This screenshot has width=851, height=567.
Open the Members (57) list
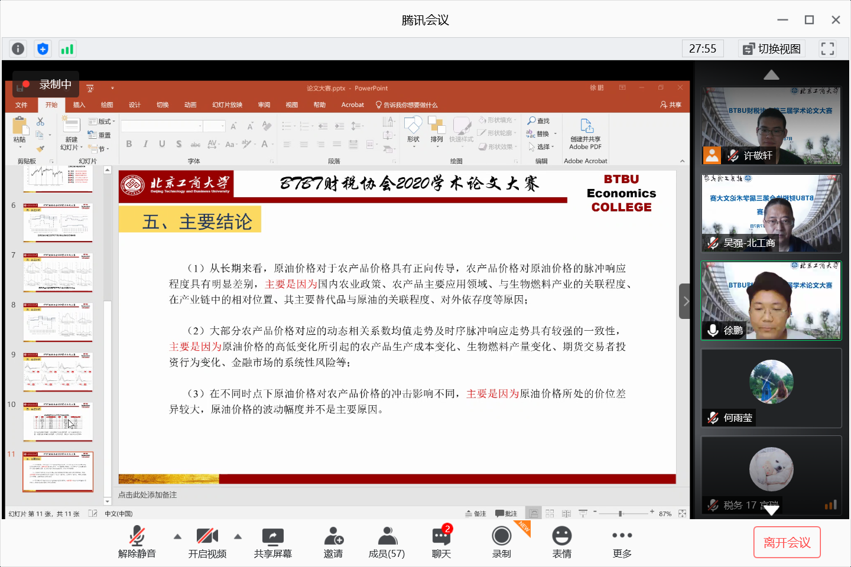(x=386, y=542)
